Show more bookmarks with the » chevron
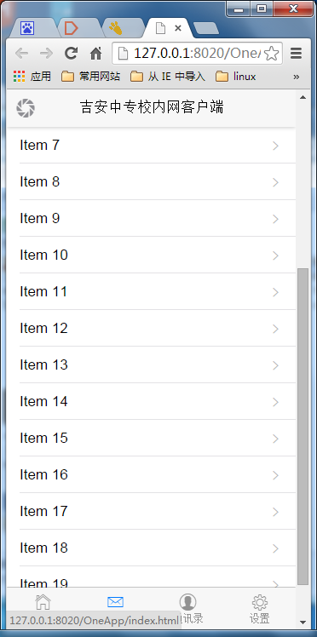This screenshot has width=317, height=637. 297,77
